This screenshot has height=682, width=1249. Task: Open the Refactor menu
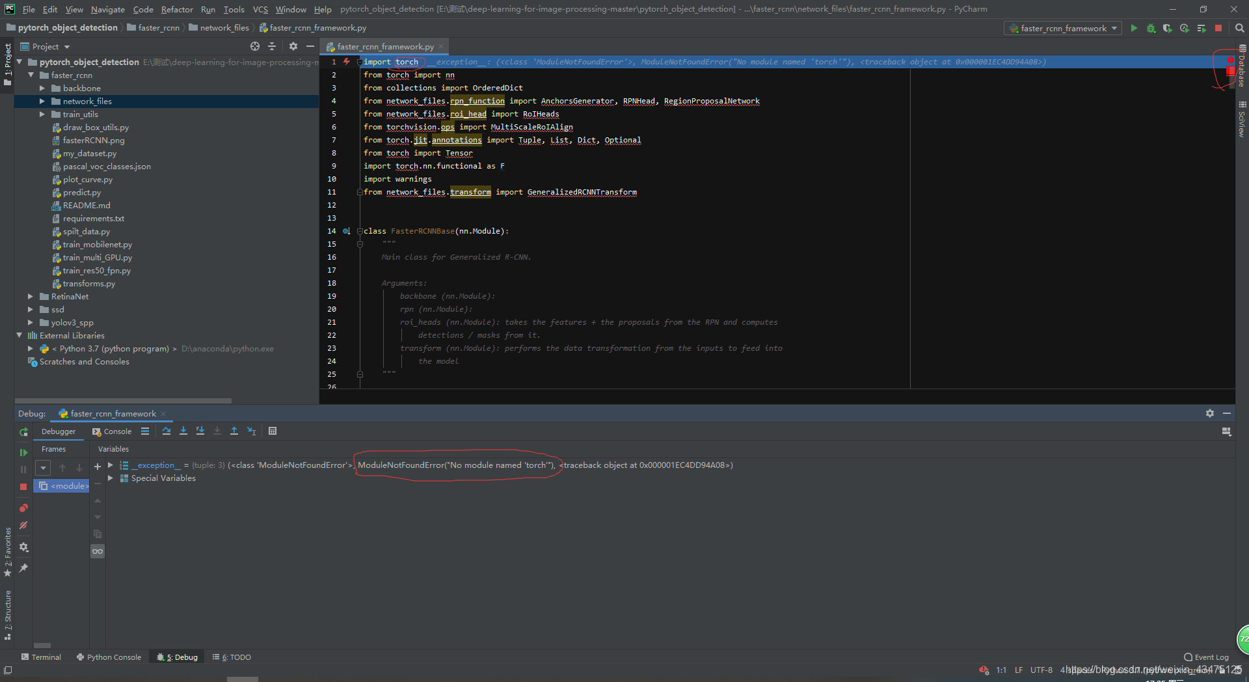click(x=177, y=9)
